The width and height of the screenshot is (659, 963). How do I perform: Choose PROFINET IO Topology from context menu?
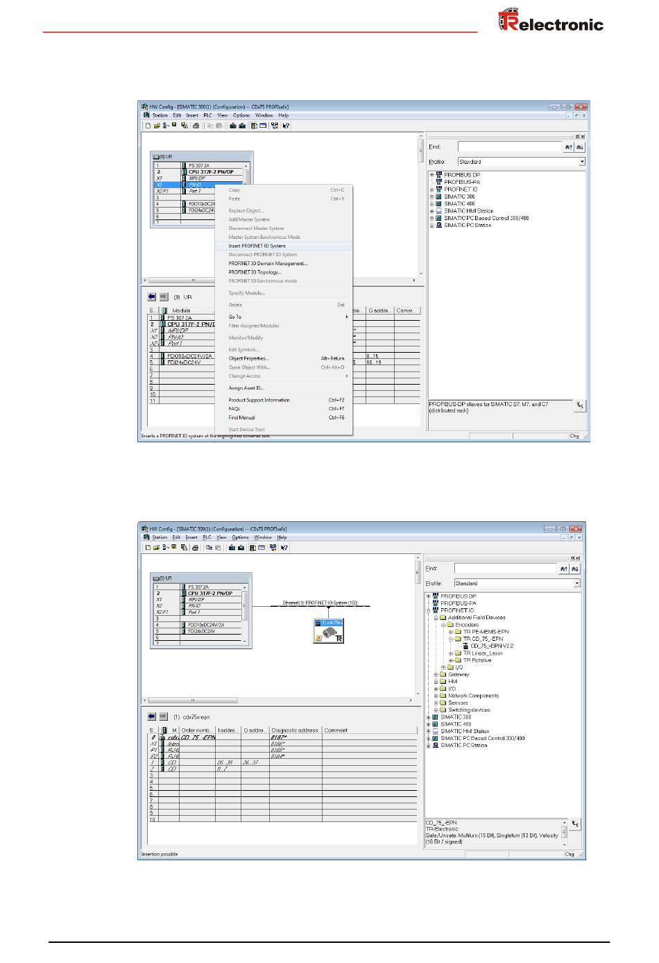coord(284,272)
